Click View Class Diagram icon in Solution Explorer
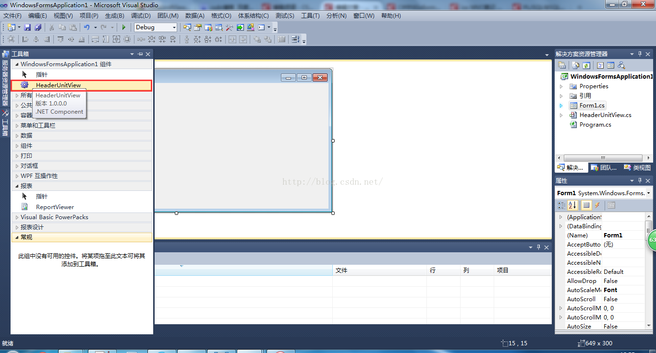The width and height of the screenshot is (656, 353). (x=621, y=65)
